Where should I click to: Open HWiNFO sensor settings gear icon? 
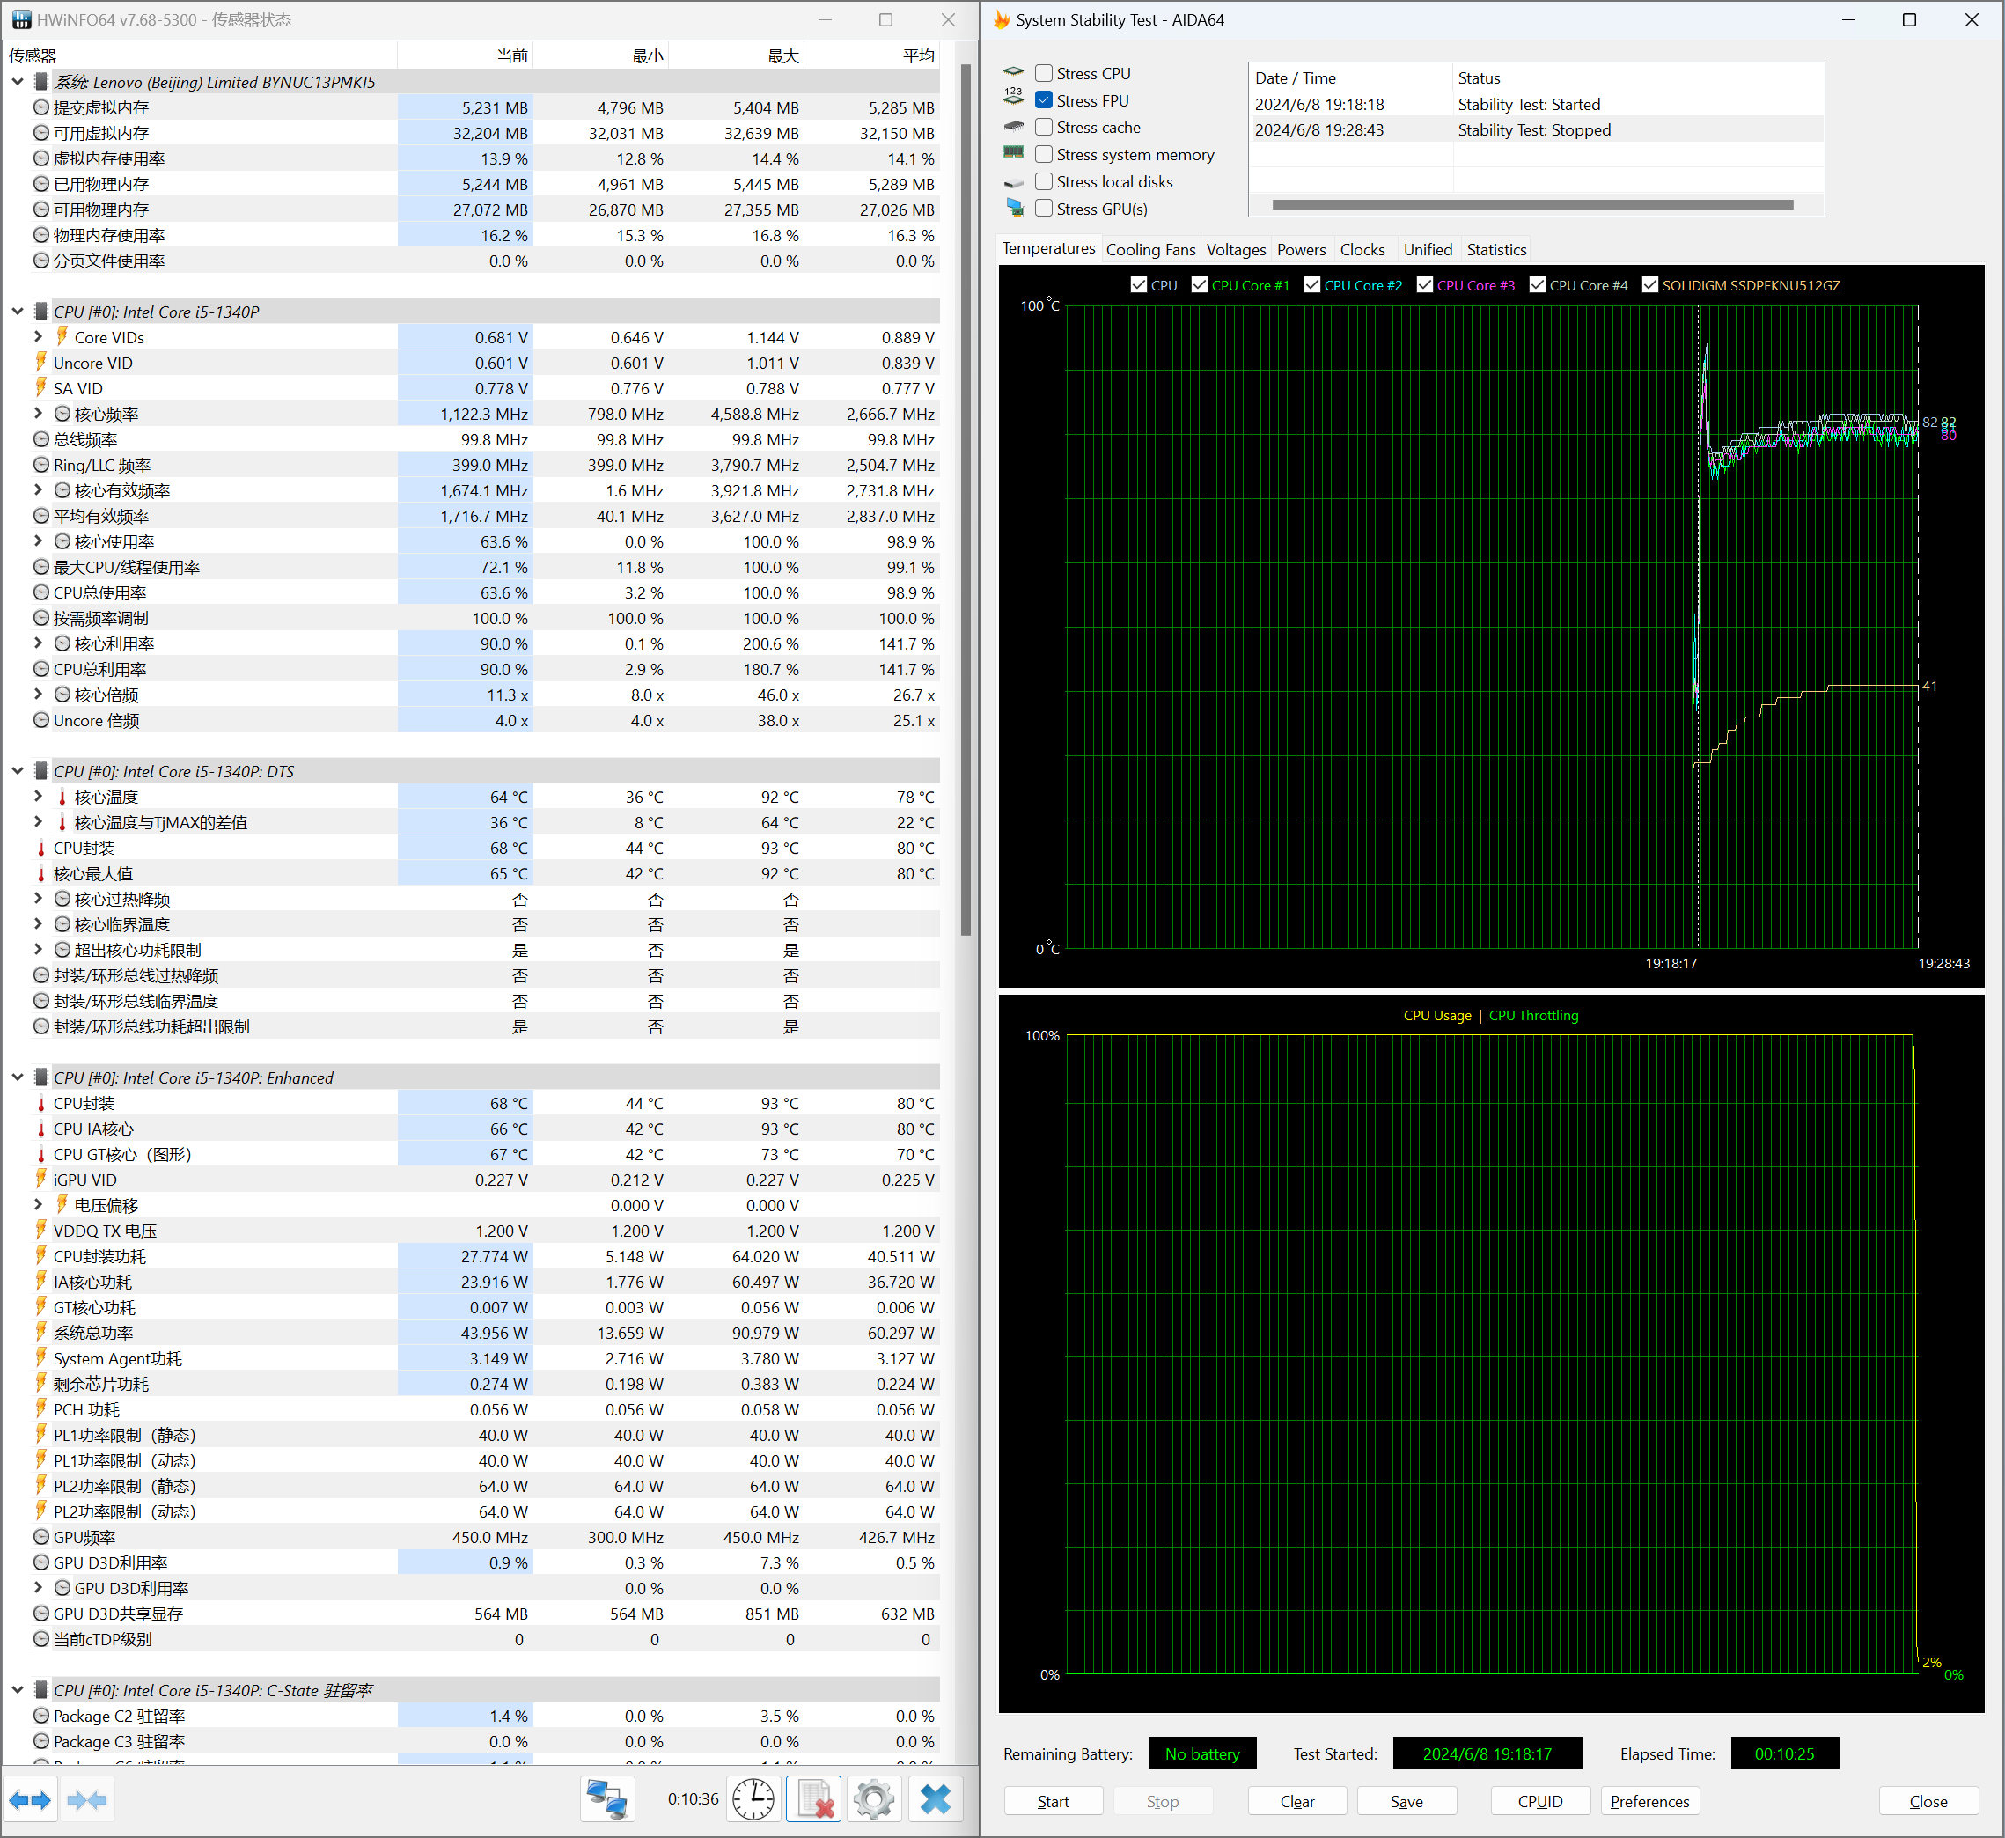tap(874, 1800)
